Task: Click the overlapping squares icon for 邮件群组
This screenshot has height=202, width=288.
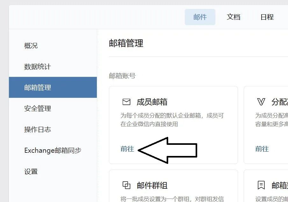Action: tap(126, 185)
